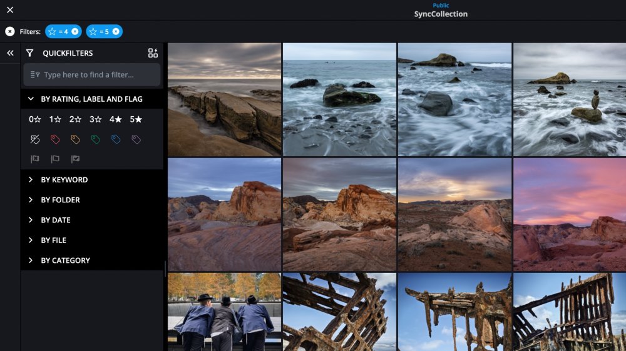
Task: Filter by green color label
Action: pos(95,139)
